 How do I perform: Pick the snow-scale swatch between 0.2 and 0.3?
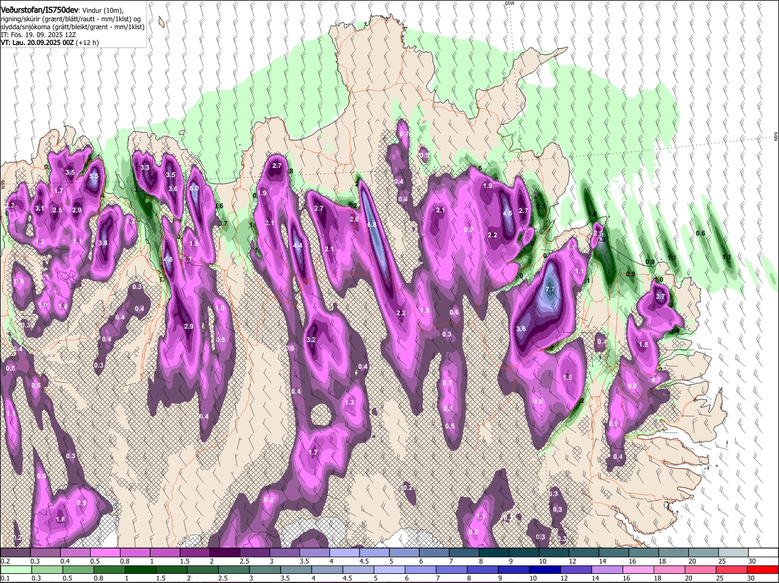[x=15, y=553]
